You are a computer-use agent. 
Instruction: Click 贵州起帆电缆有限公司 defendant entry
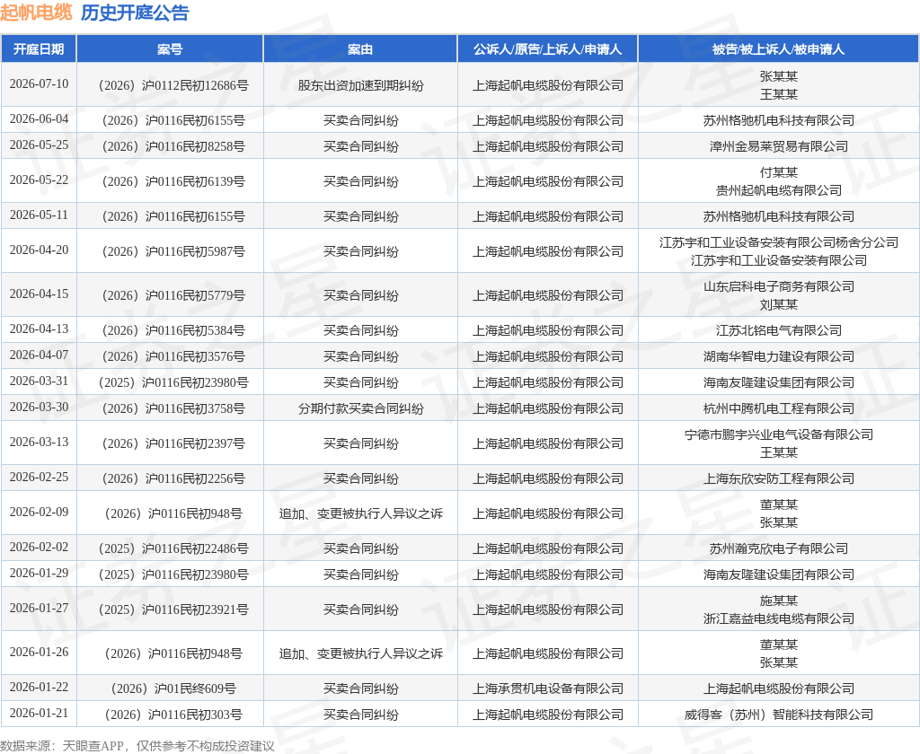click(x=779, y=190)
